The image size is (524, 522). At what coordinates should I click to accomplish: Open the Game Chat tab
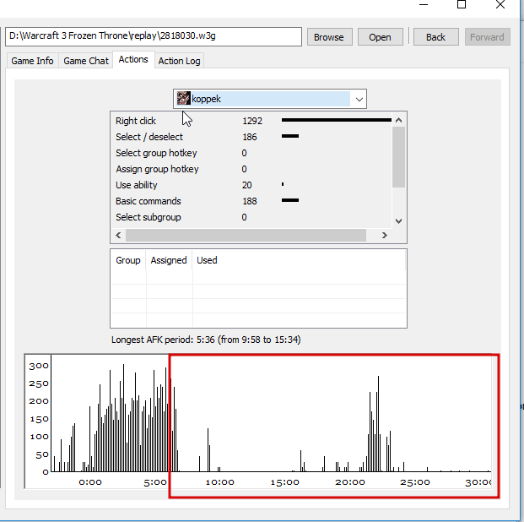coord(86,61)
